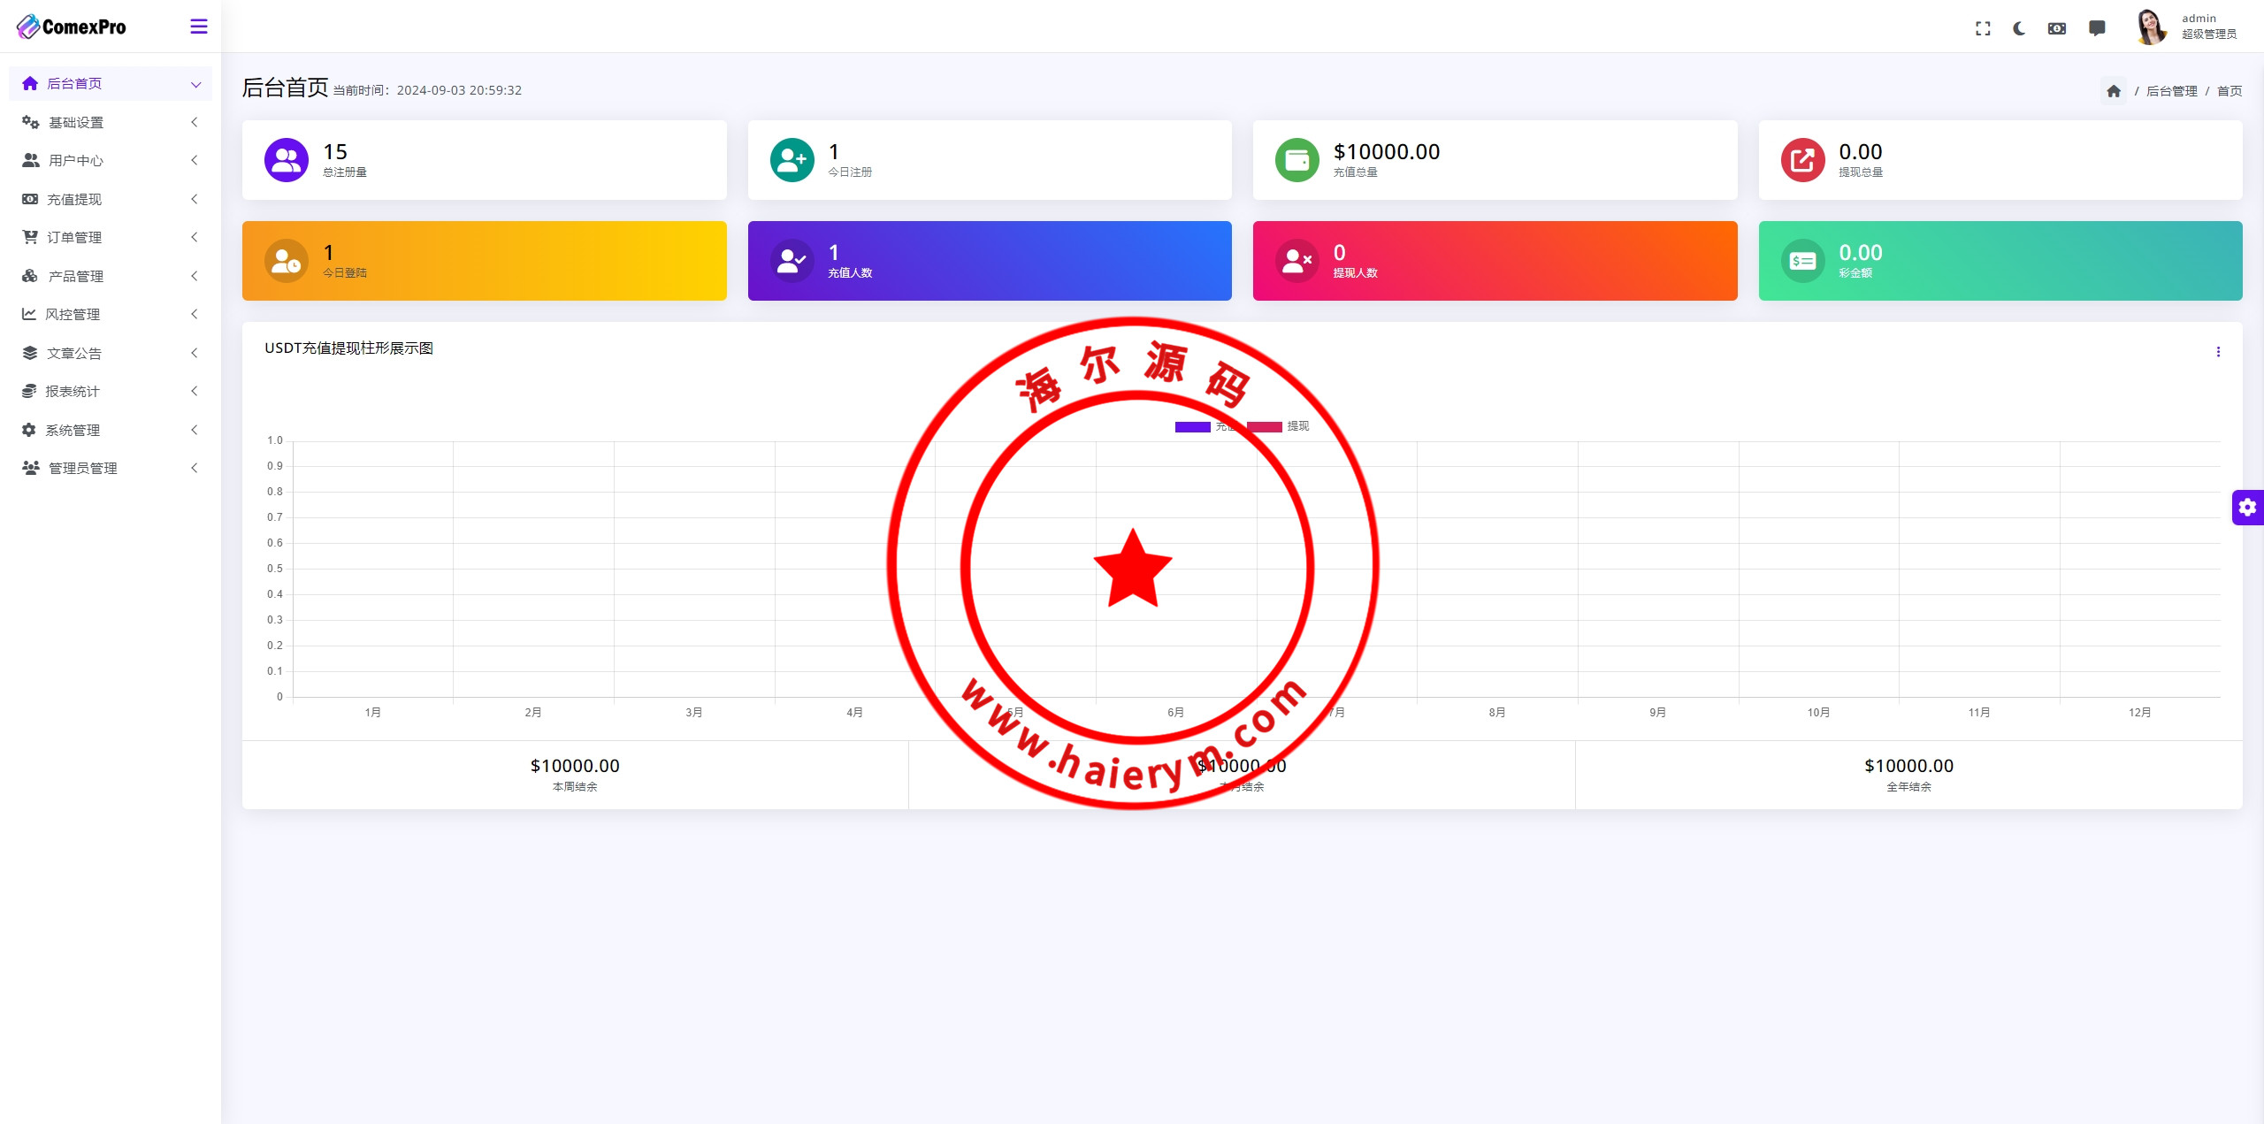Expand the 用户中心 sidebar menu
Viewport: 2264px width, 1124px height.
tap(76, 160)
